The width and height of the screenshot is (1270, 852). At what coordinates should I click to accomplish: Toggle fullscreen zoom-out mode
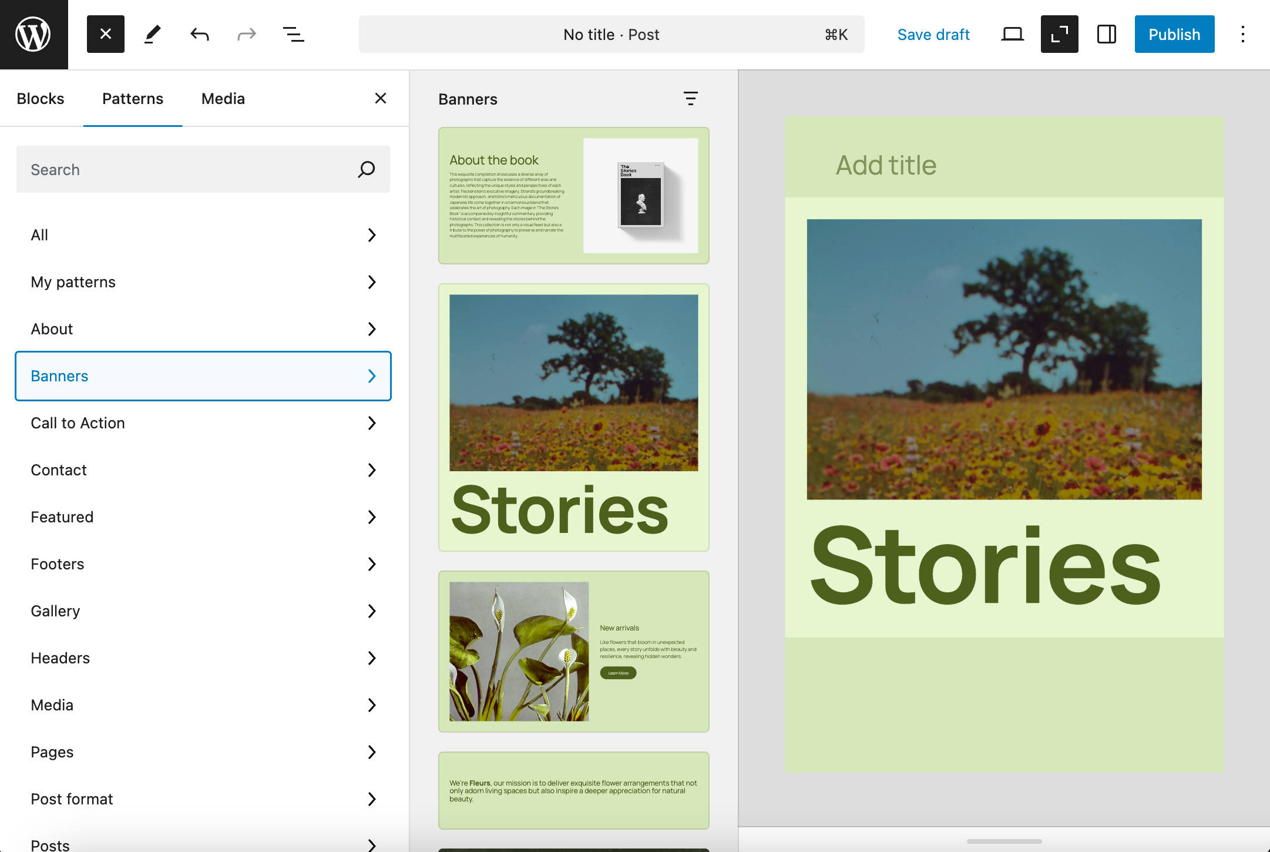(1059, 34)
